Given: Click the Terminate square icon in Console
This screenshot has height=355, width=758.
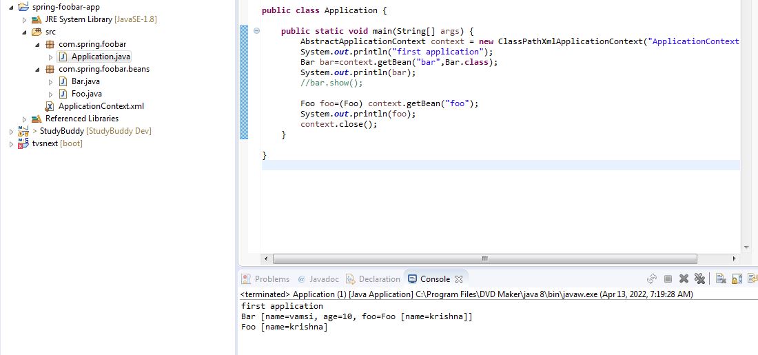Looking at the screenshot, I should pyautogui.click(x=668, y=278).
